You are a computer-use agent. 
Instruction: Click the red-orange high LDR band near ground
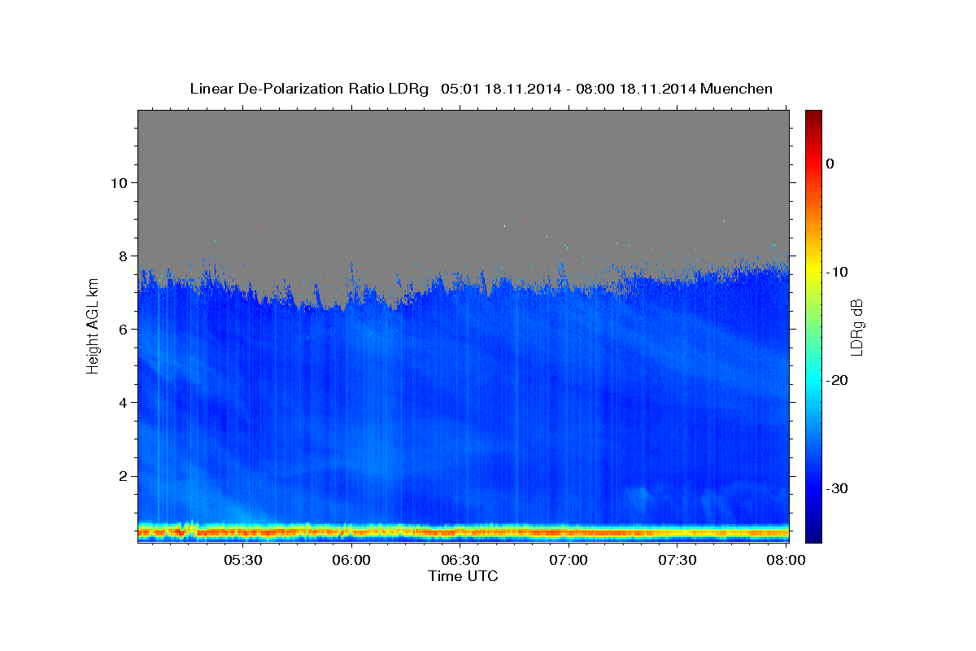point(463,533)
